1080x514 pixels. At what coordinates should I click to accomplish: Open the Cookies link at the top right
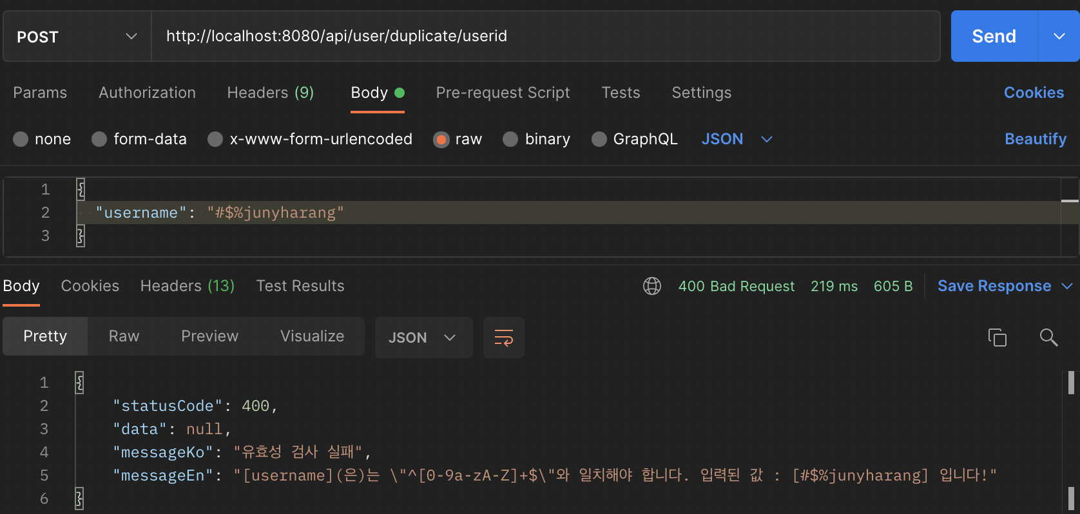[1034, 93]
